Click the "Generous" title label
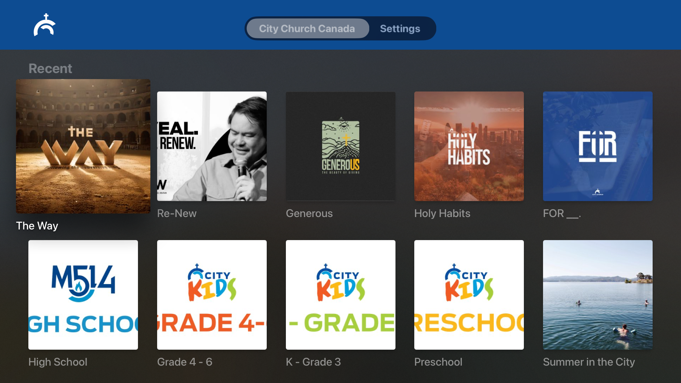 [x=309, y=213]
